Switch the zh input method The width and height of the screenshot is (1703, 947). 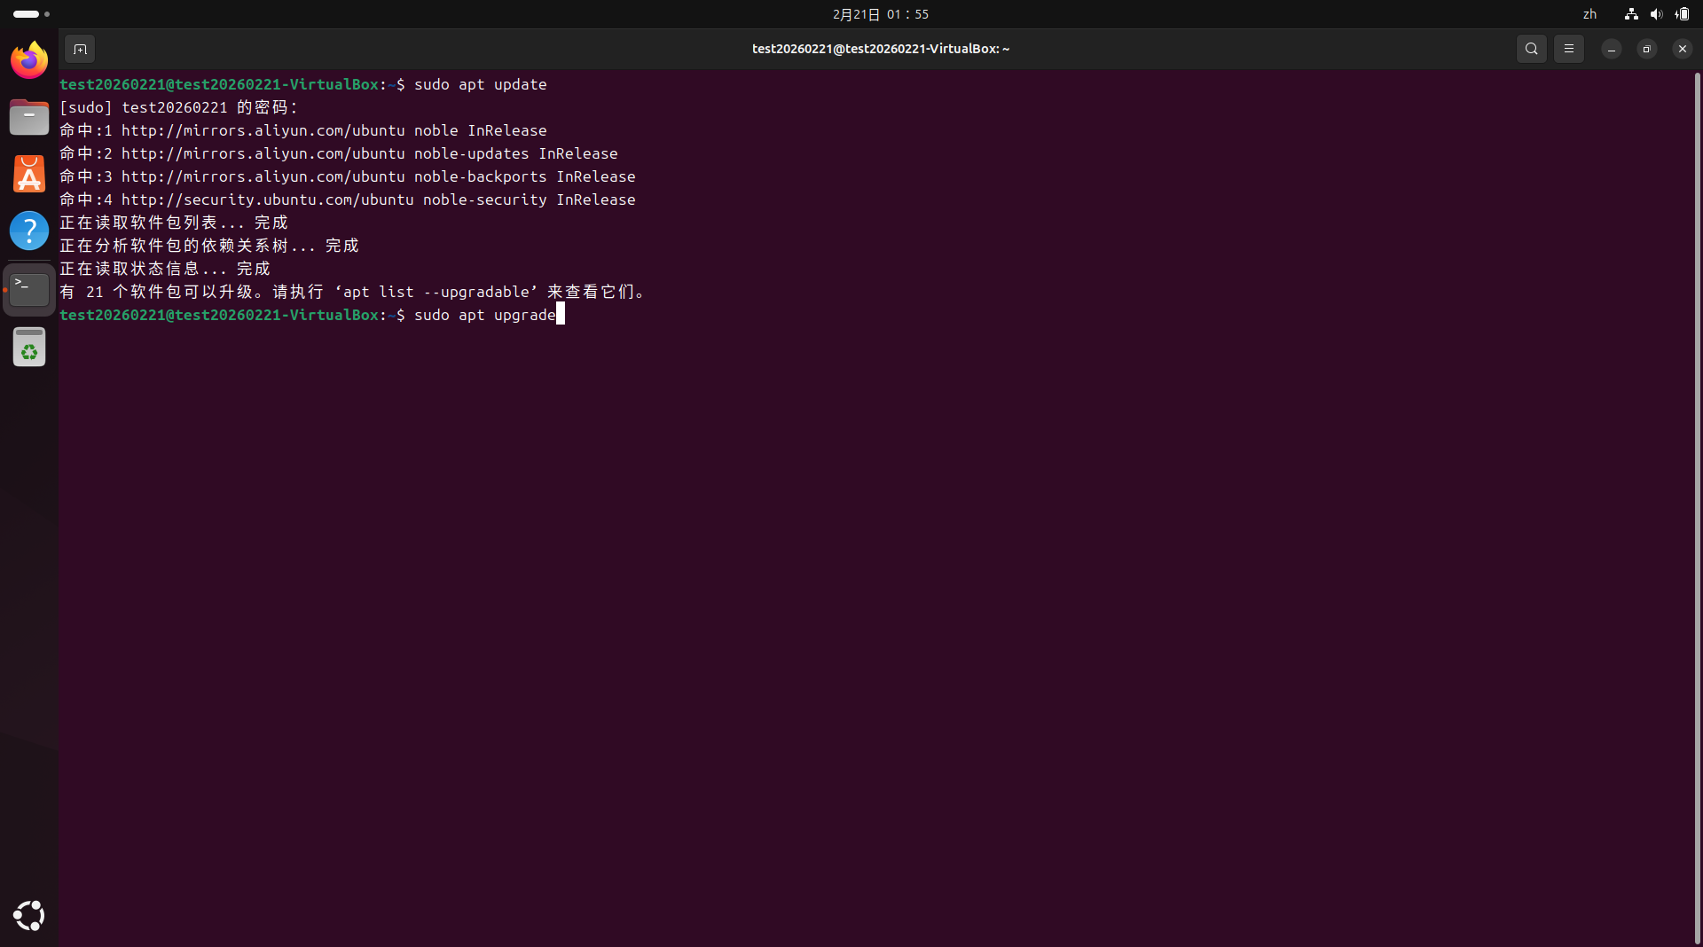coord(1589,14)
